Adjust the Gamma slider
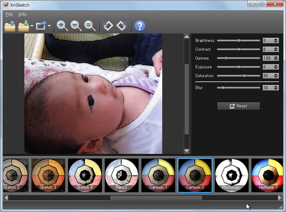286x212 pixels. tap(238, 58)
